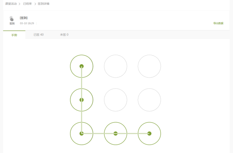233x153 pixels.
Task: Click the 导出数据 export link
Action: 218,23
